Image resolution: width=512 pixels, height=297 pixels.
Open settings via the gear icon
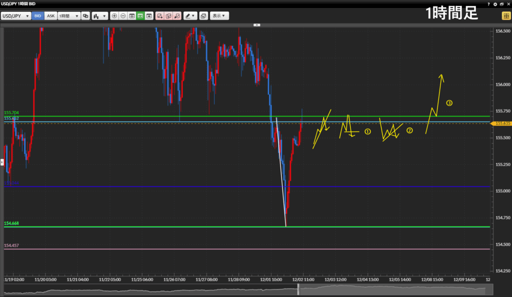point(495,4)
